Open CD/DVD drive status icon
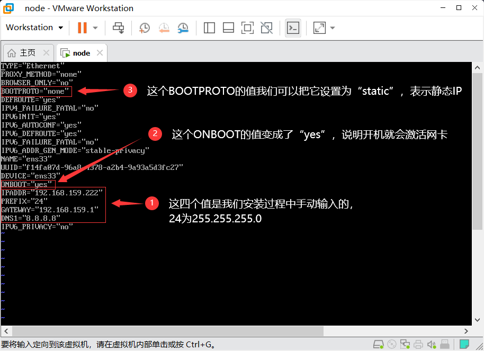Image resolution: width=484 pixels, height=351 pixels. [392, 344]
